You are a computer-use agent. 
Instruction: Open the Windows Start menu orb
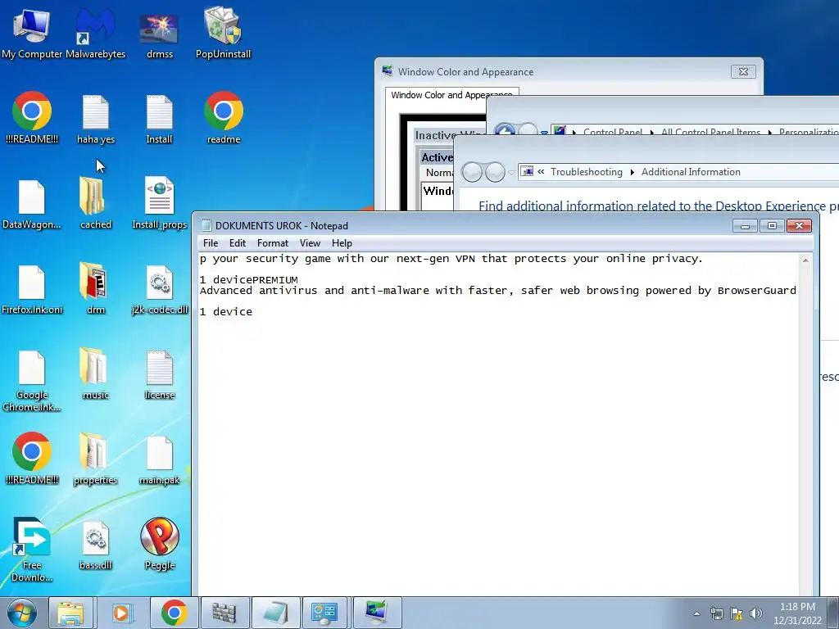(x=21, y=613)
